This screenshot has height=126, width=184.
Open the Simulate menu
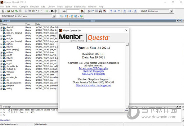(34, 7)
